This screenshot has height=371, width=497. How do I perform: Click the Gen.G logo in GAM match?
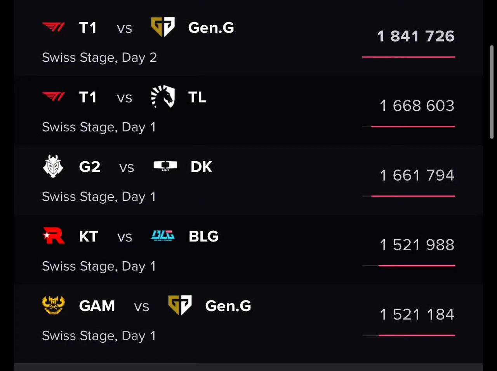180,305
